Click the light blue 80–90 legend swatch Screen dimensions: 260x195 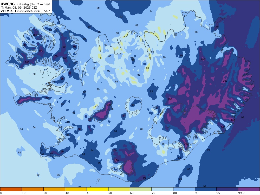(x=184, y=189)
